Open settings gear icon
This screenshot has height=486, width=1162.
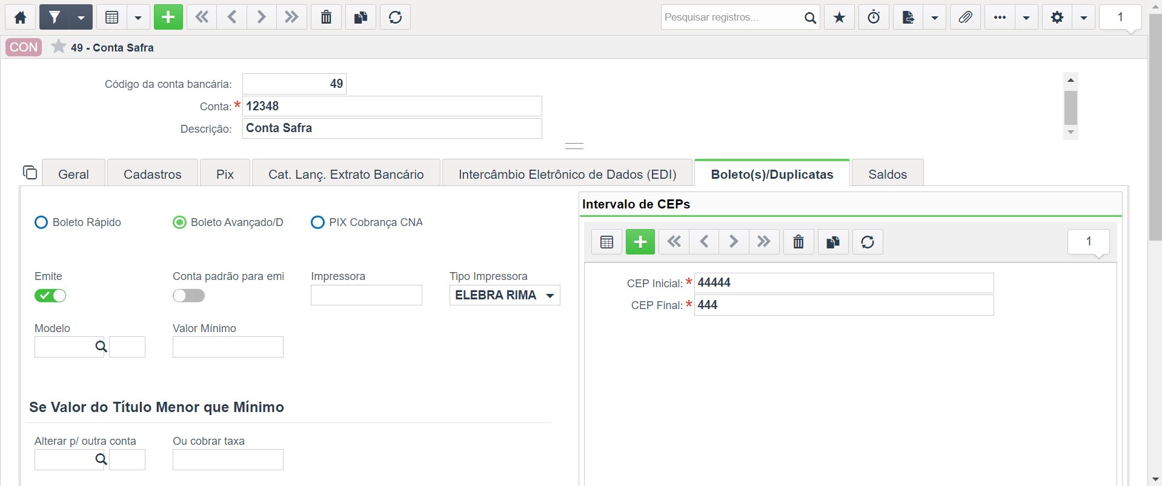tap(1057, 17)
